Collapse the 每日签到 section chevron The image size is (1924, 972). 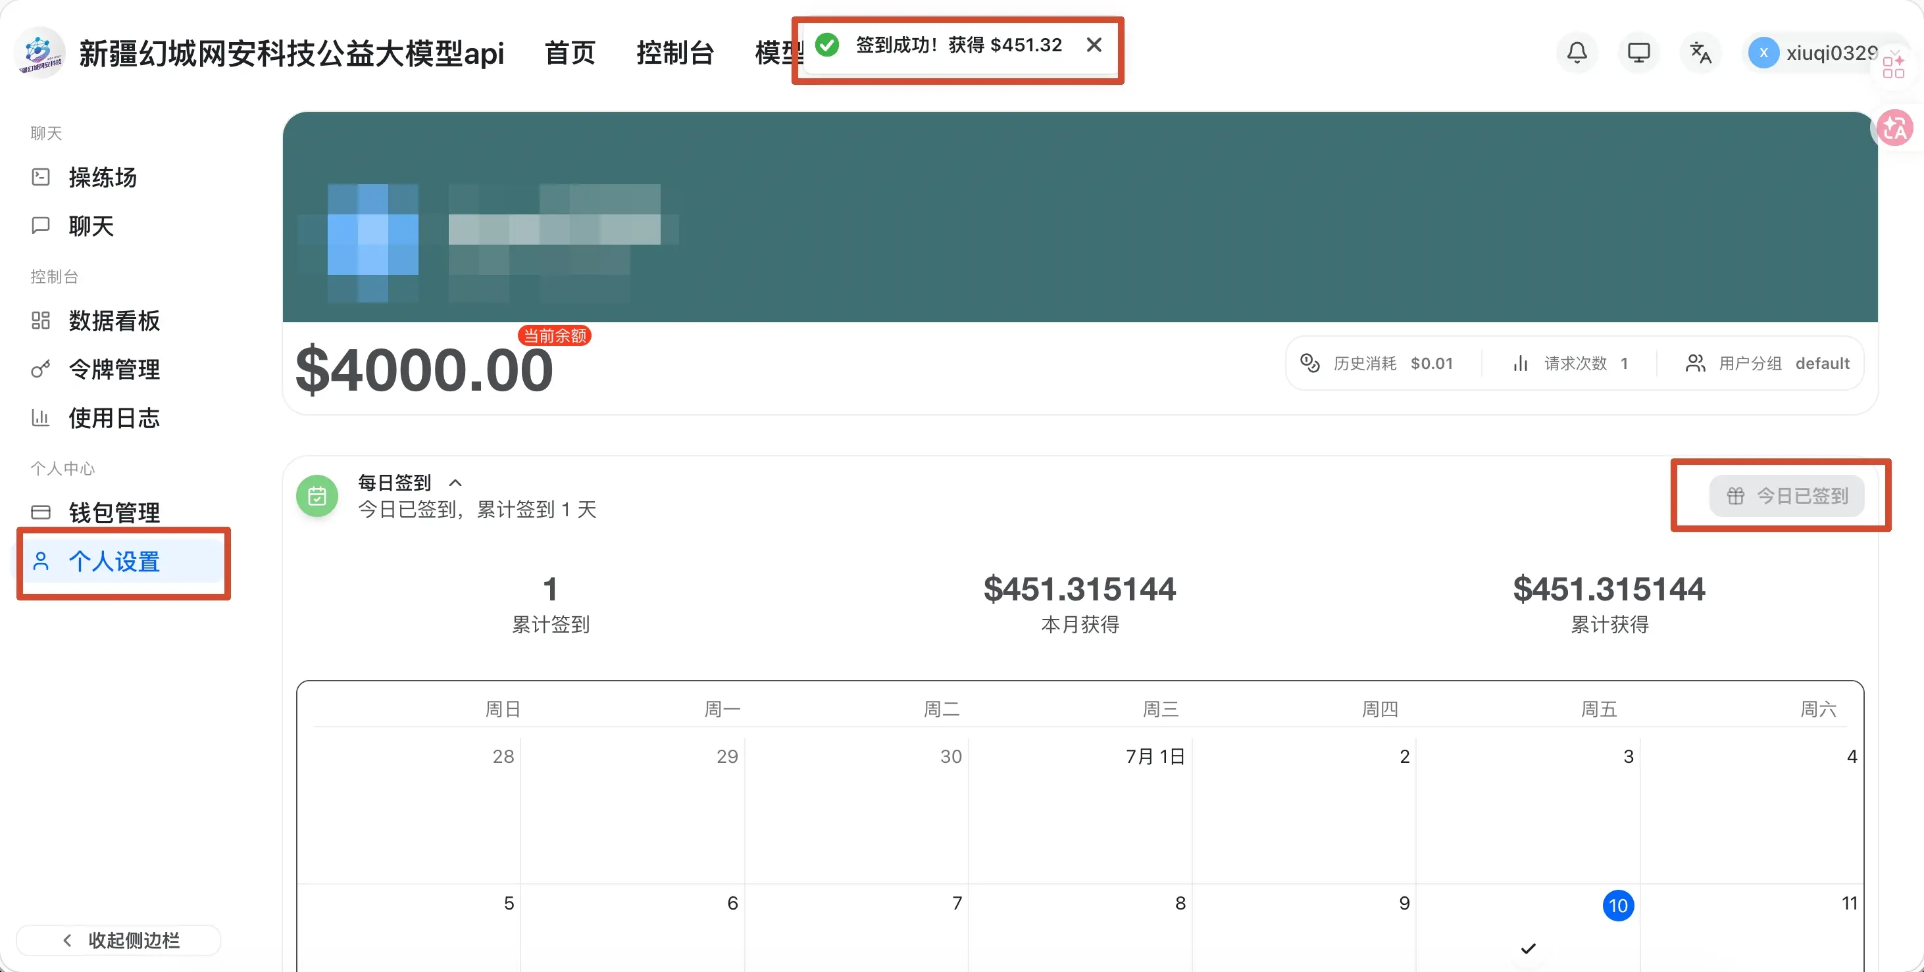[455, 483]
